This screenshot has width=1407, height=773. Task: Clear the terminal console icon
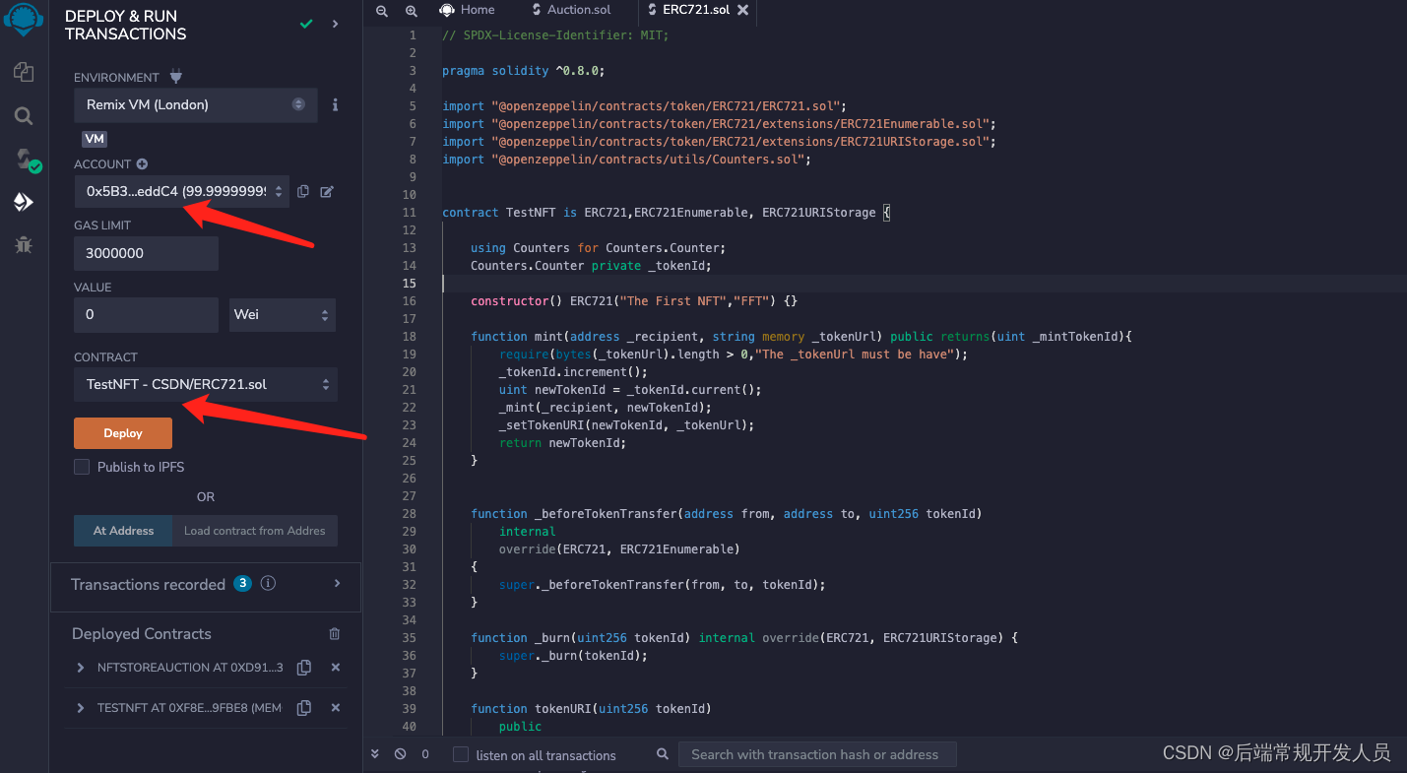(400, 754)
